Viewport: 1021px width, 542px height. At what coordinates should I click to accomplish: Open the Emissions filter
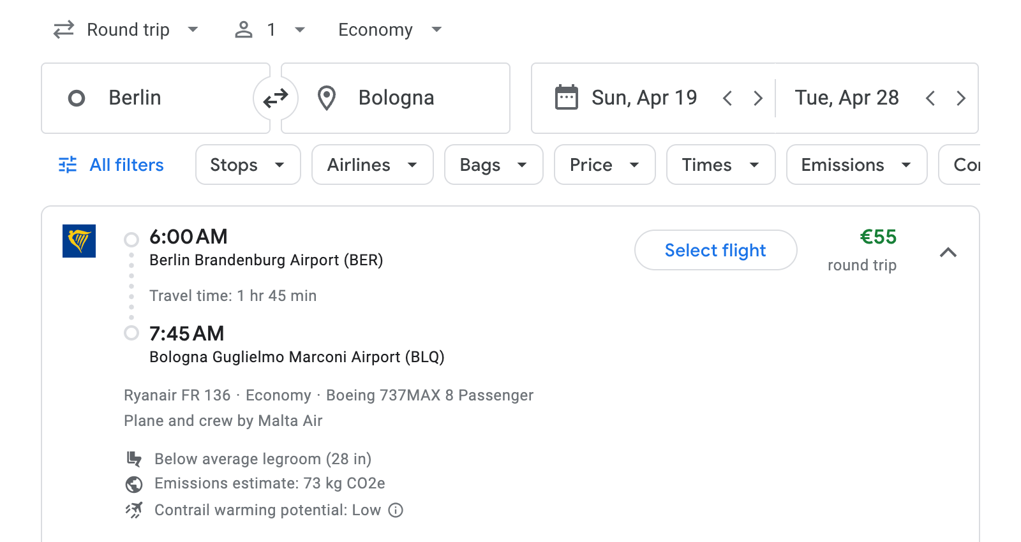[856, 165]
